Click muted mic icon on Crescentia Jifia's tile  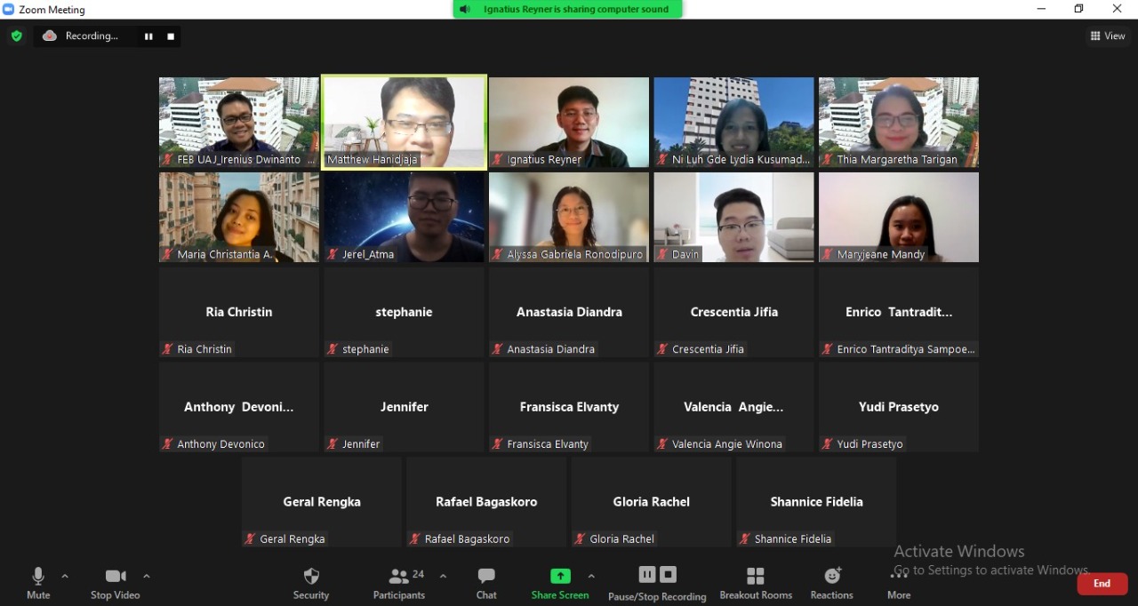[662, 349]
